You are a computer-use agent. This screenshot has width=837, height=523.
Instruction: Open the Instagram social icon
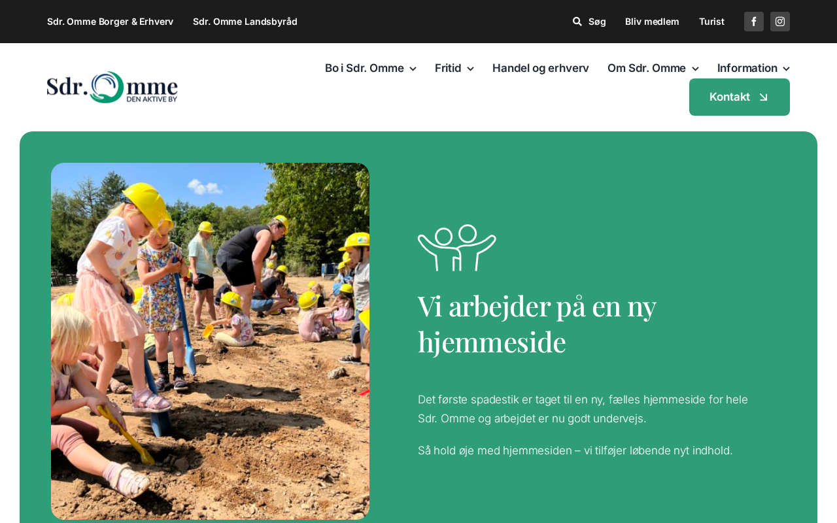click(779, 22)
